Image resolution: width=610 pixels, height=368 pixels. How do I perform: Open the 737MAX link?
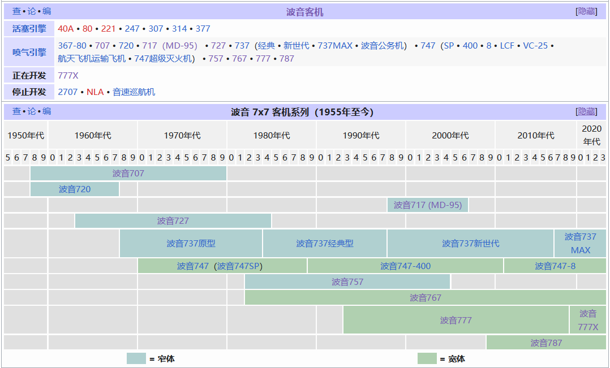click(335, 46)
